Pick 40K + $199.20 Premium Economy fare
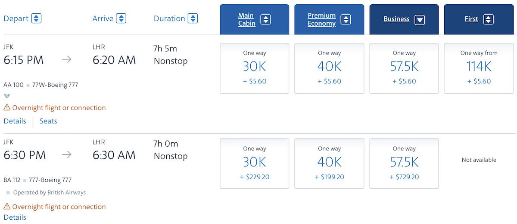Image resolution: width=517 pixels, height=224 pixels. tap(329, 163)
